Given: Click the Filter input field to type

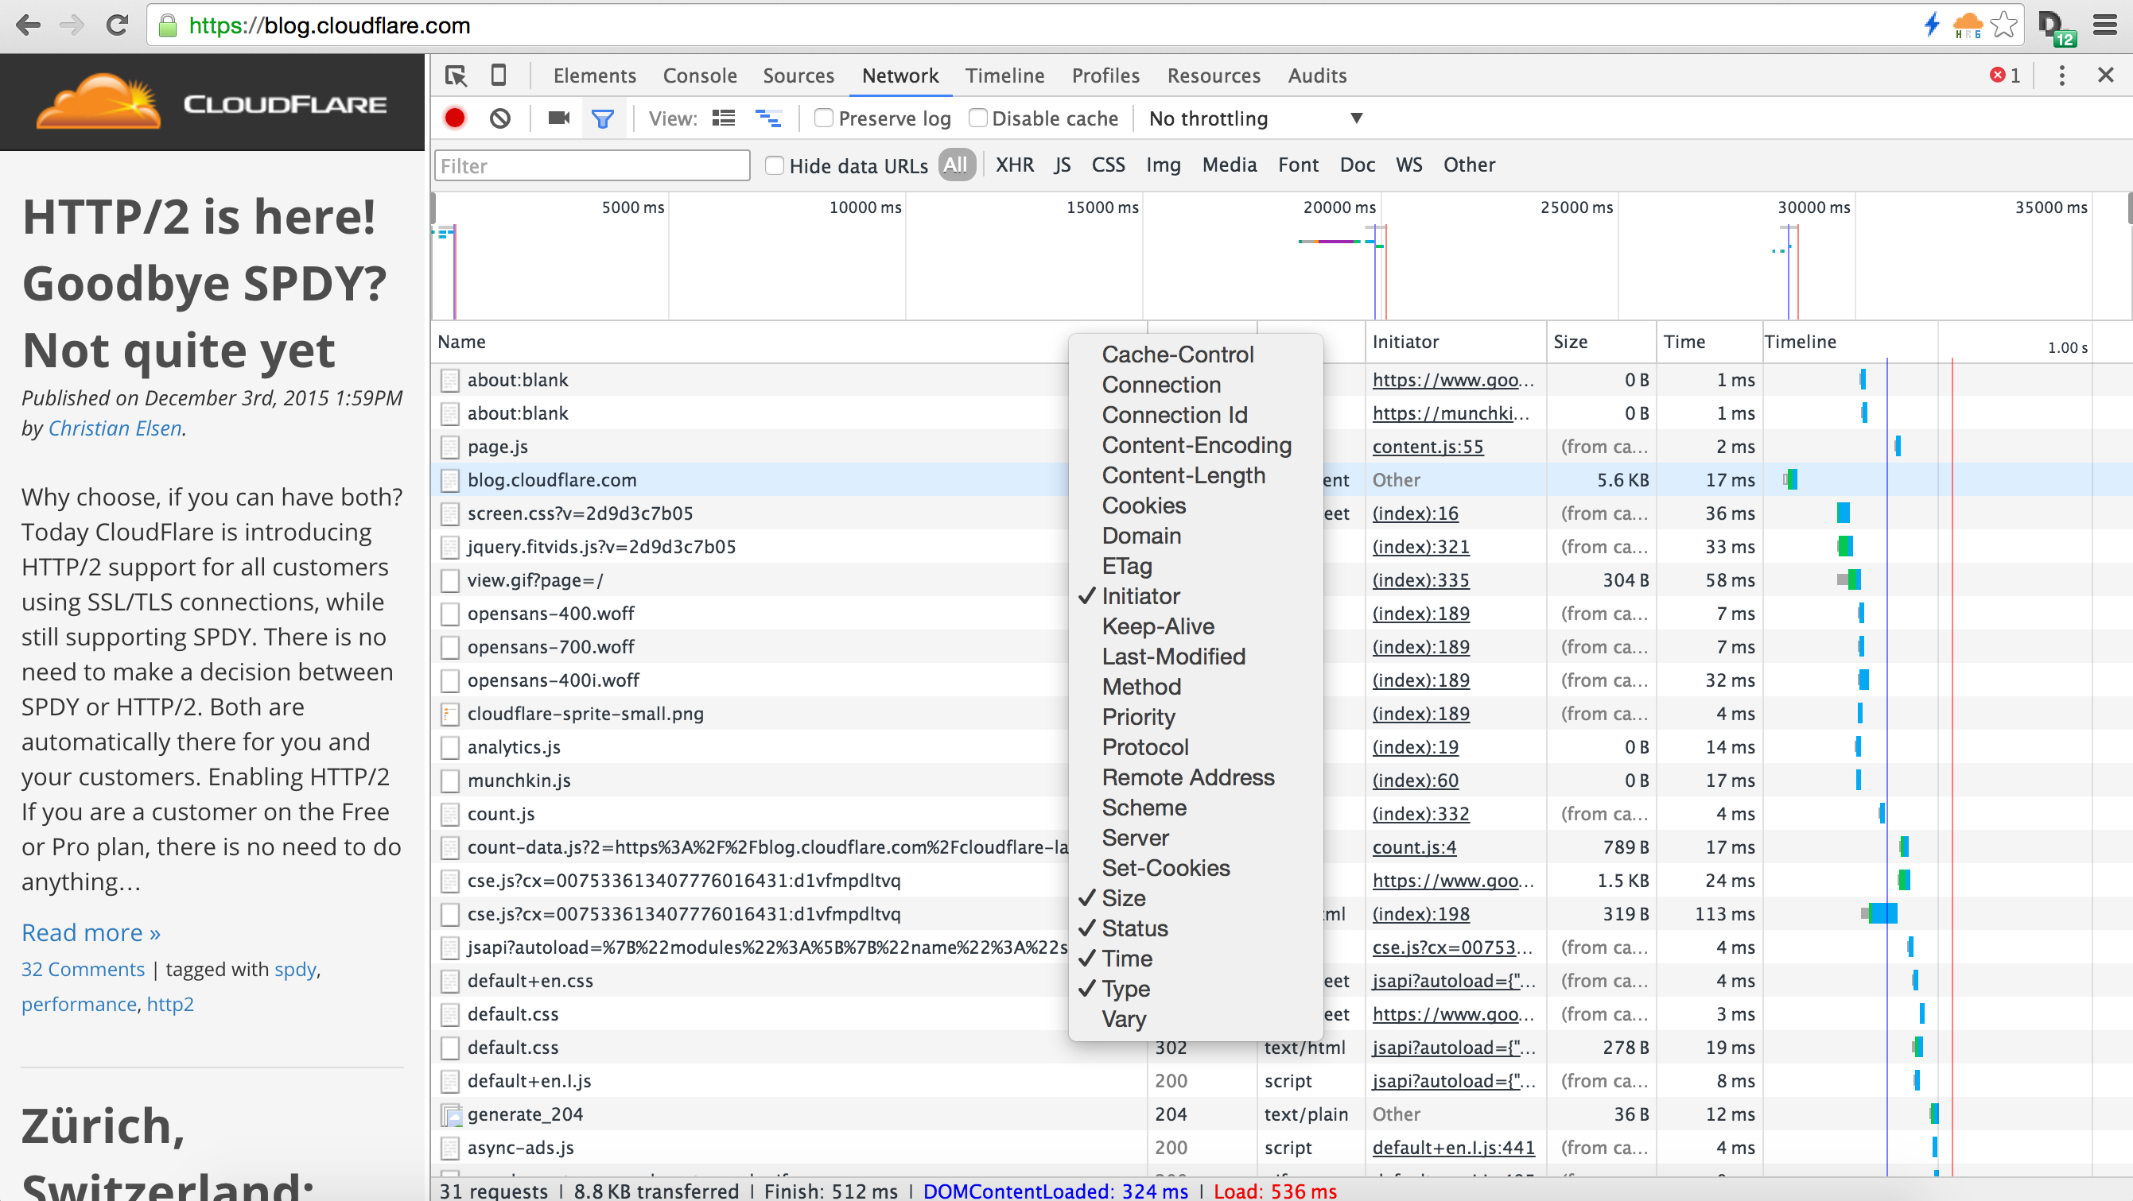Looking at the screenshot, I should click(595, 165).
